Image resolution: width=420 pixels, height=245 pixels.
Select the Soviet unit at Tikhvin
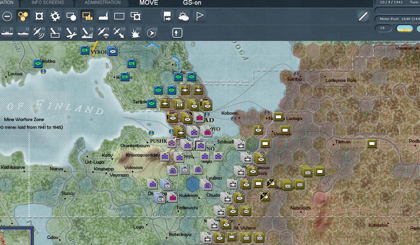372,144
